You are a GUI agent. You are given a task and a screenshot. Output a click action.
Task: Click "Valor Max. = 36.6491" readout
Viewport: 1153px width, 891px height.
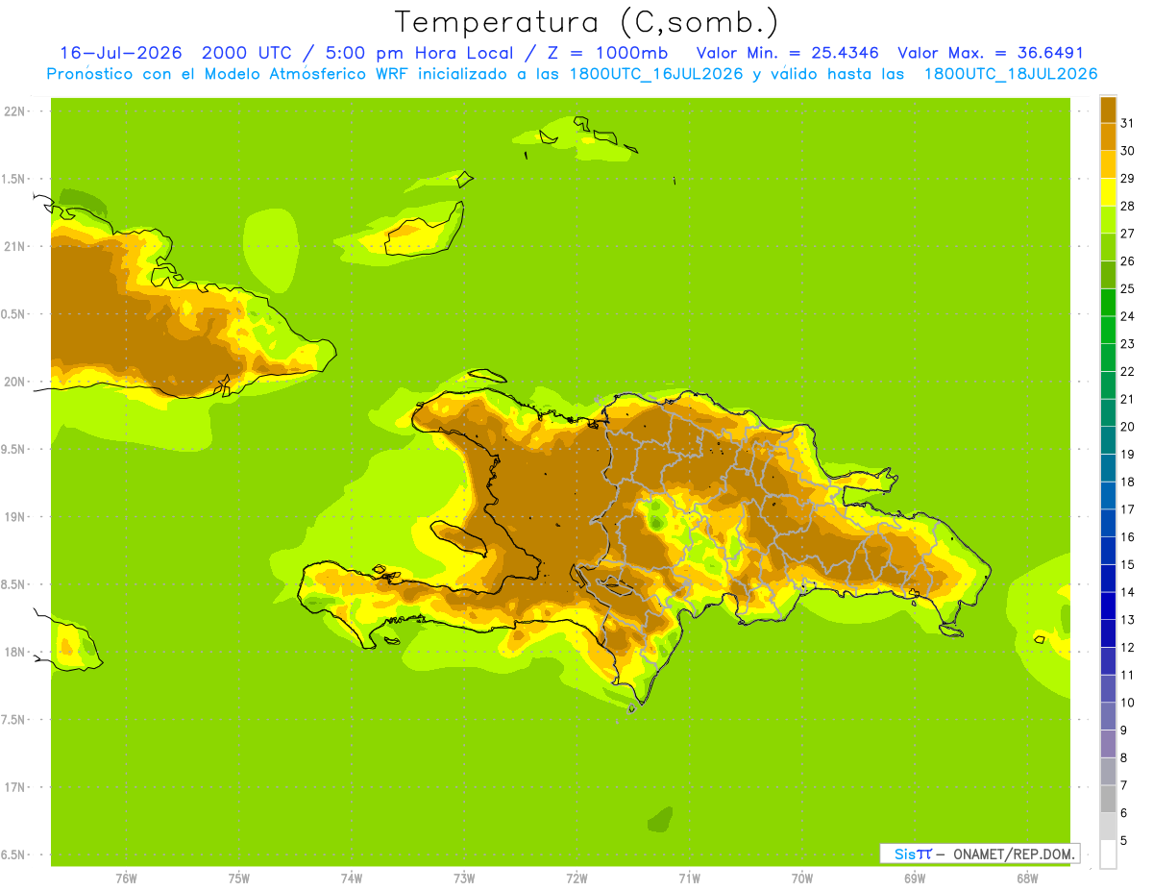991,53
